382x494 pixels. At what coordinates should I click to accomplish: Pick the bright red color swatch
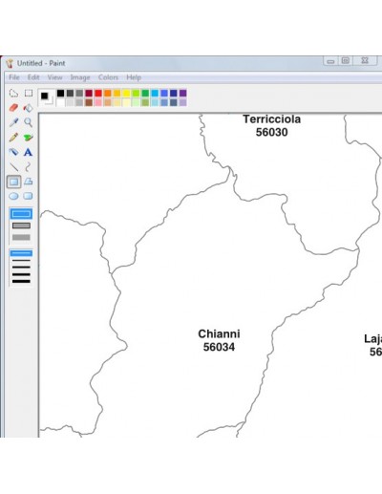(98, 93)
